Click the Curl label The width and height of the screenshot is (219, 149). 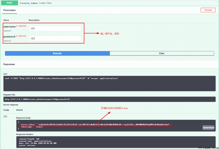pyautogui.click(x=5, y=74)
